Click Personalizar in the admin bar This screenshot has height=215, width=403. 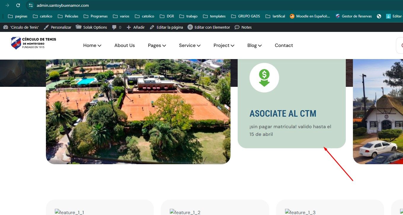57,27
